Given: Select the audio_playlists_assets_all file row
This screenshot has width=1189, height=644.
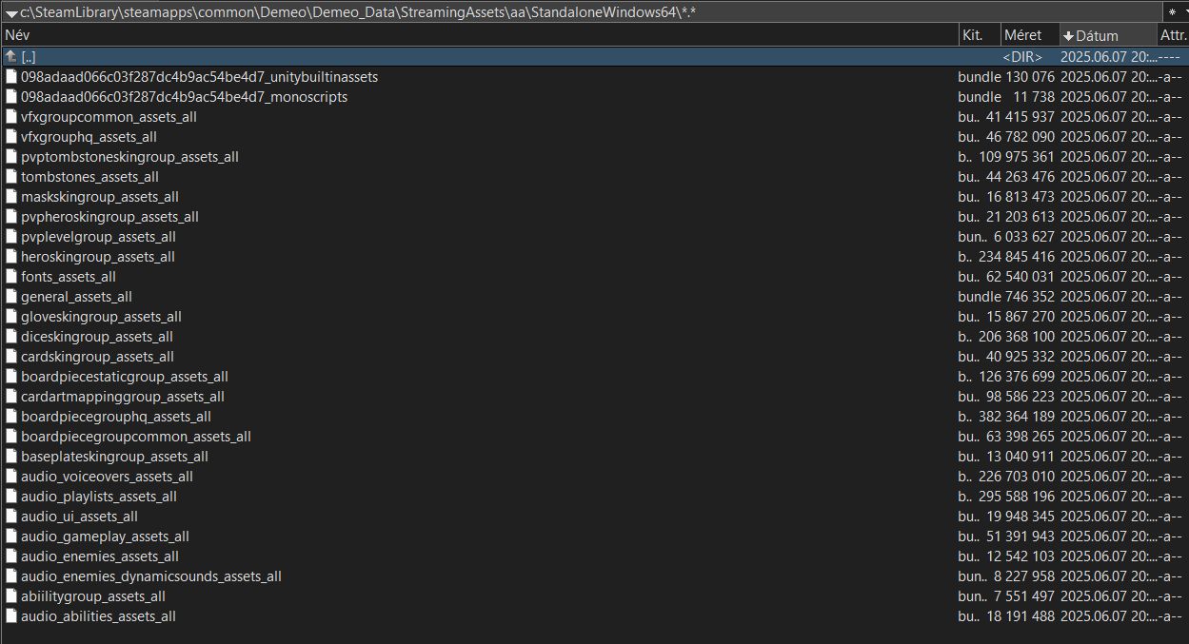Looking at the screenshot, I should click(x=98, y=497).
